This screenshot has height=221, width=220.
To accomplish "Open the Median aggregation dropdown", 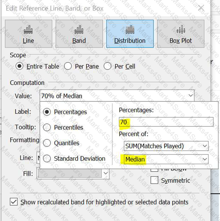I will coord(166,159).
